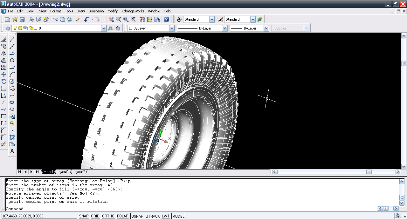The image size is (407, 219).
Task: Select the Rectangle draw tool
Action: coord(12,67)
